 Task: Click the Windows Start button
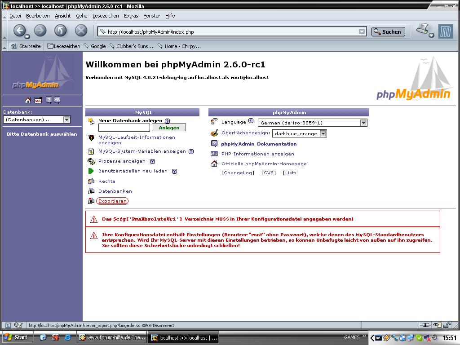tap(16, 337)
